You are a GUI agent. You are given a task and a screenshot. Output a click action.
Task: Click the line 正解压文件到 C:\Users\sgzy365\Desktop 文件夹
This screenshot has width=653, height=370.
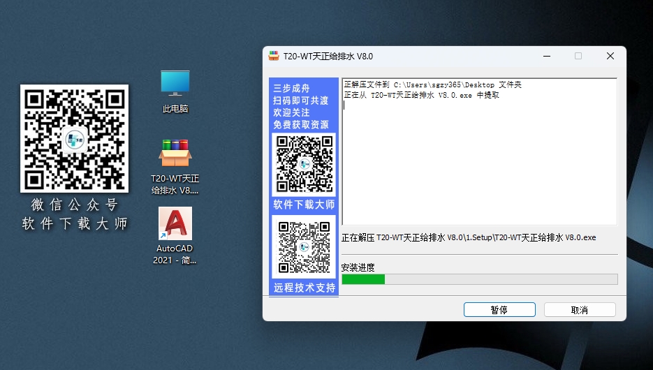433,85
